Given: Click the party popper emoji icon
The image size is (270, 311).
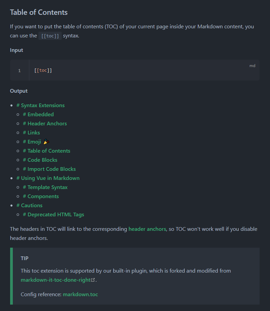Looking at the screenshot, I should click(x=46, y=142).
